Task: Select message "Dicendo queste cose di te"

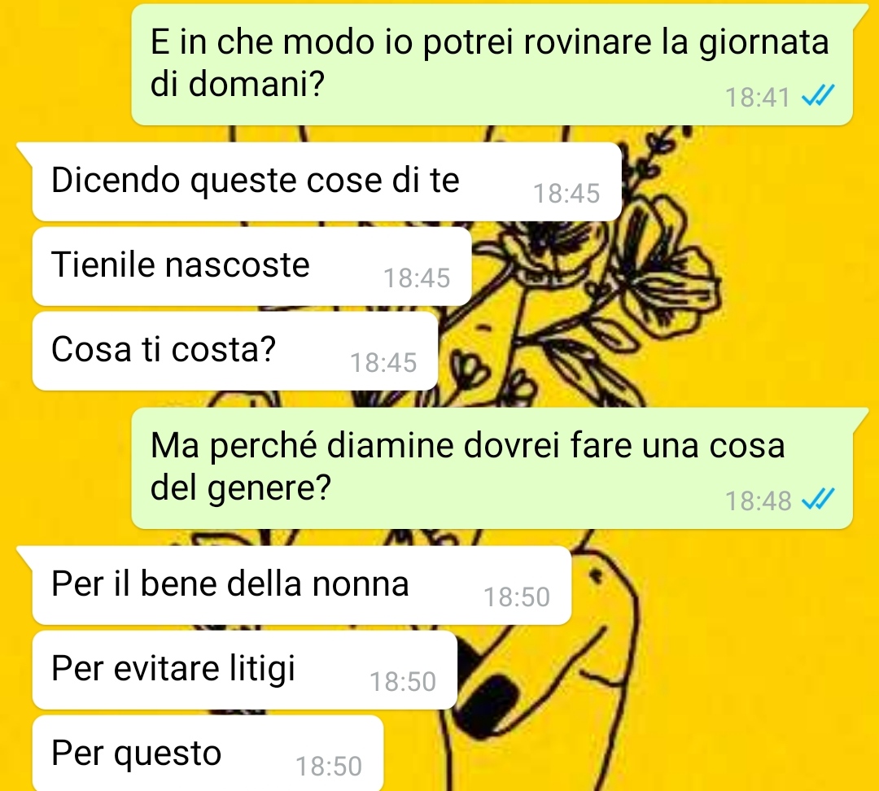Action: [327, 181]
